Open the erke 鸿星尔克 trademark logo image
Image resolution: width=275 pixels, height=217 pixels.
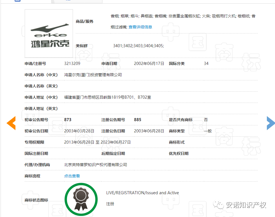(49, 33)
